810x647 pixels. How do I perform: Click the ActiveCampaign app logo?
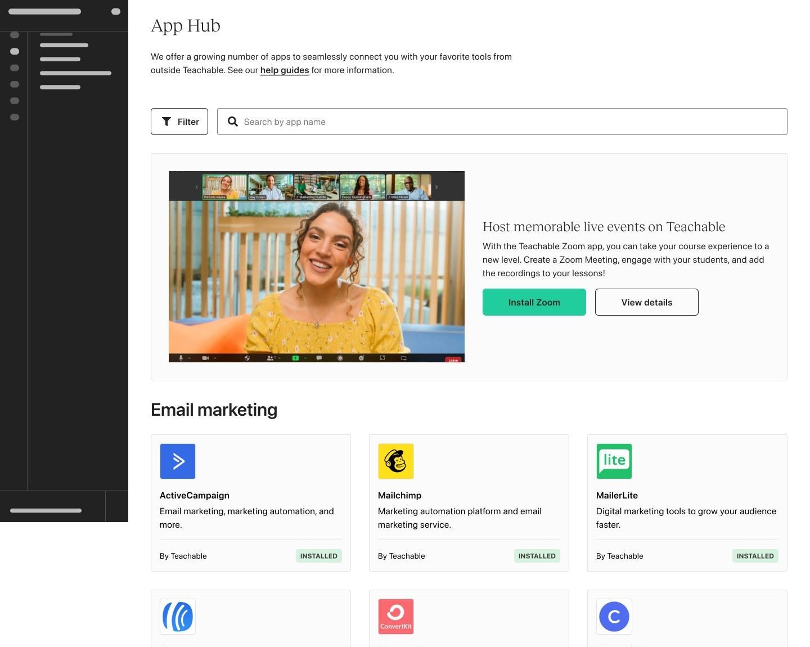click(178, 461)
